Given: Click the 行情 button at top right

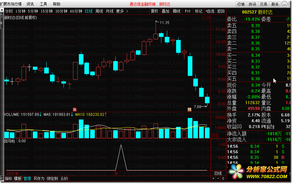Looking at the screenshot, I should point(241,4).
